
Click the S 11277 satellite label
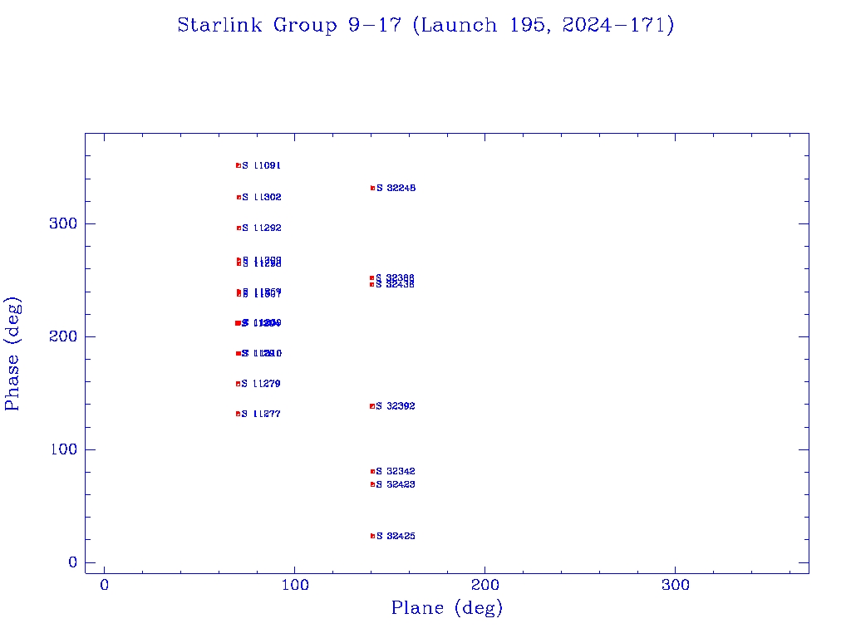(261, 414)
